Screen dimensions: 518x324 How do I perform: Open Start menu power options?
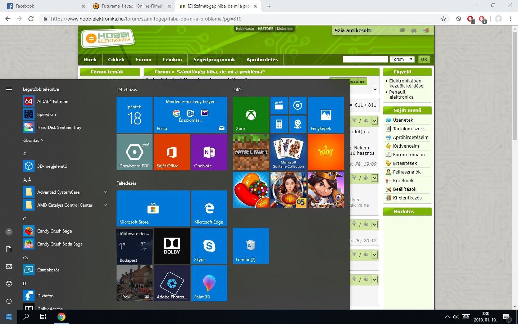(9, 301)
